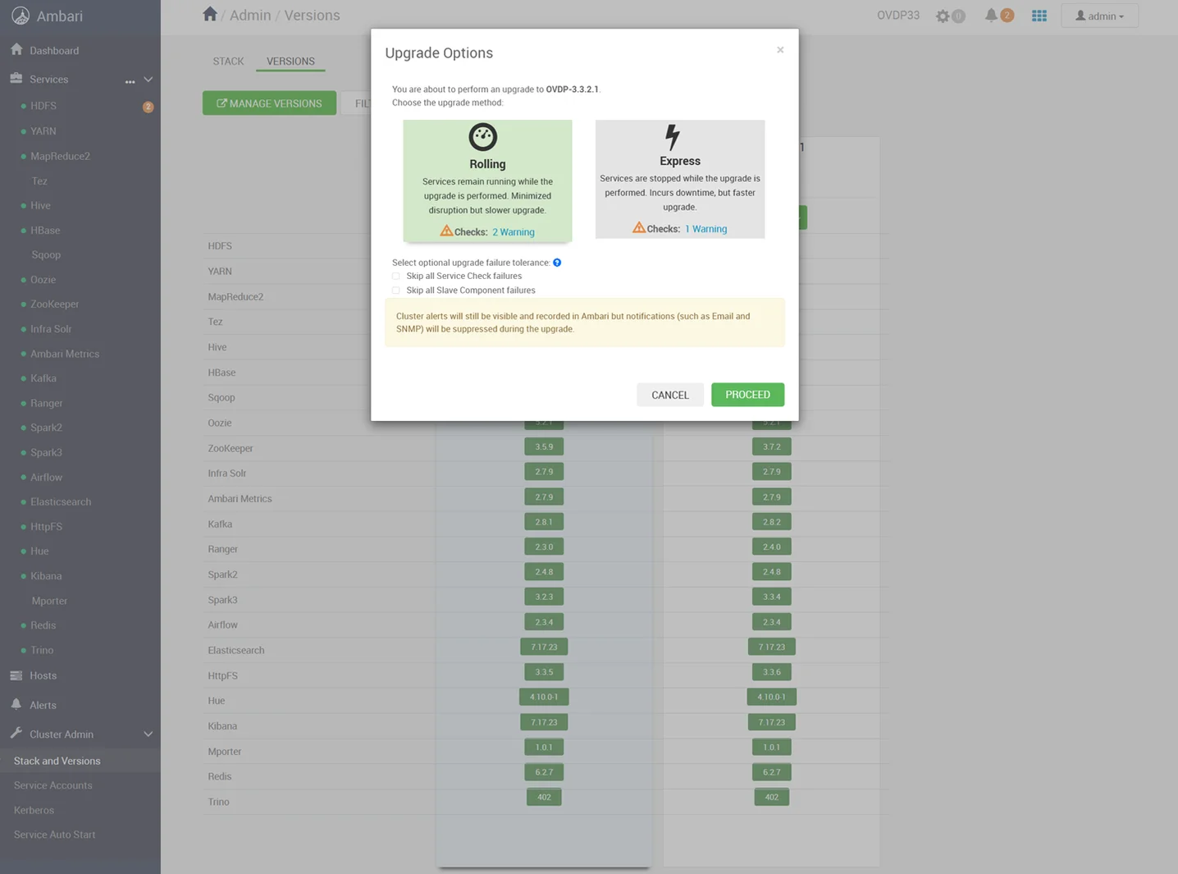Open Service Accounts in sidebar
Viewport: 1178px width, 874px height.
point(53,785)
